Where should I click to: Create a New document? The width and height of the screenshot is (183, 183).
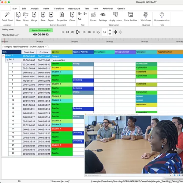coord(18,15)
